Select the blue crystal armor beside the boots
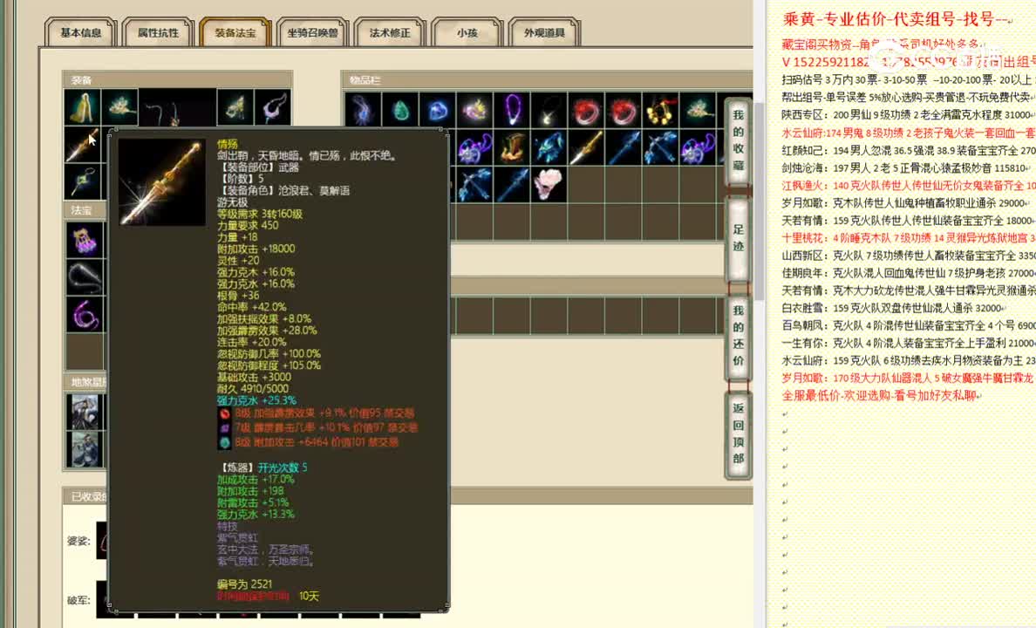 click(x=549, y=147)
